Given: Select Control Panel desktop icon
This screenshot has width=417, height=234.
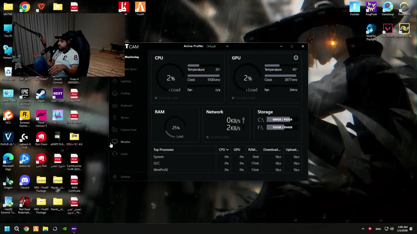Looking at the screenshot, I should pos(8,96).
